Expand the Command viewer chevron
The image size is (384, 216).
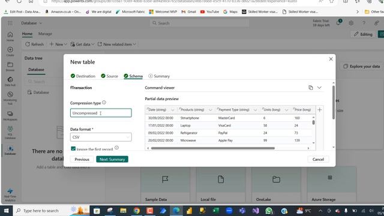319,88
